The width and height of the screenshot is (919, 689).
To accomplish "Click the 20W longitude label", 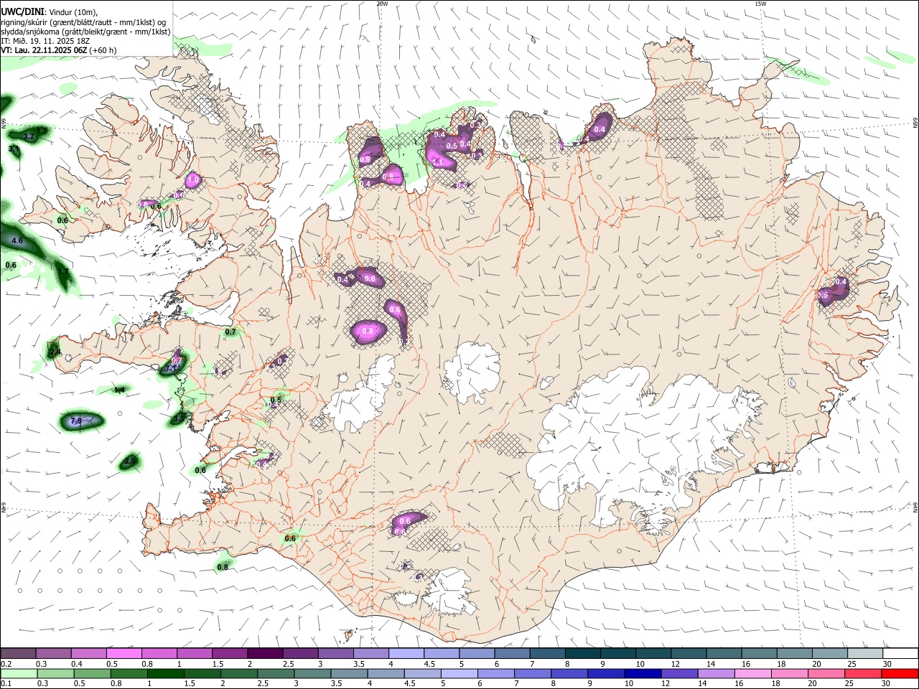I will point(382,4).
